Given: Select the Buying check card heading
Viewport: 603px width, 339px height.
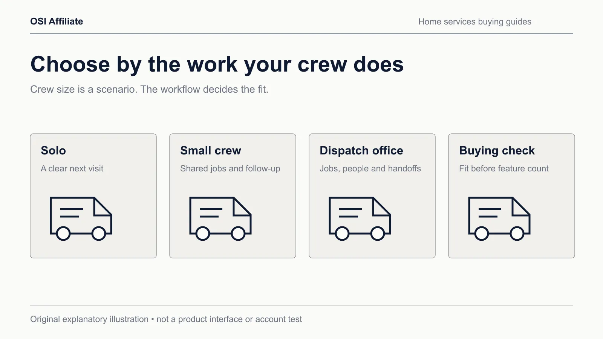Looking at the screenshot, I should coord(497,151).
